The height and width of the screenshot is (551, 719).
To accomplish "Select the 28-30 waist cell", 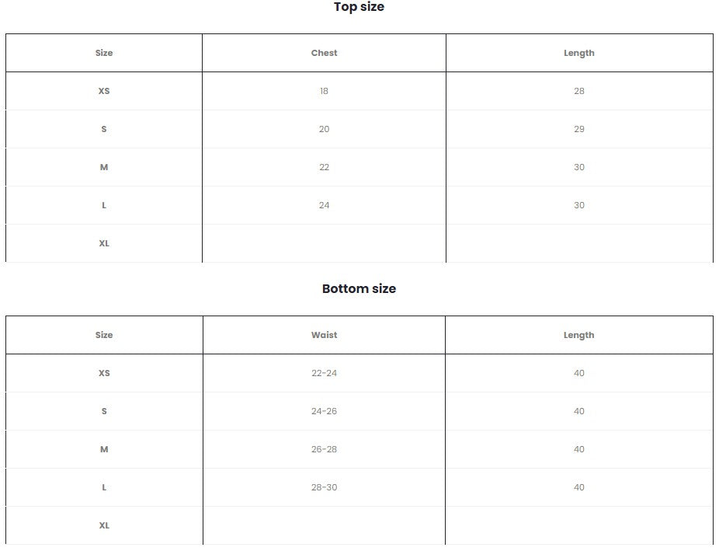I will click(x=324, y=487).
